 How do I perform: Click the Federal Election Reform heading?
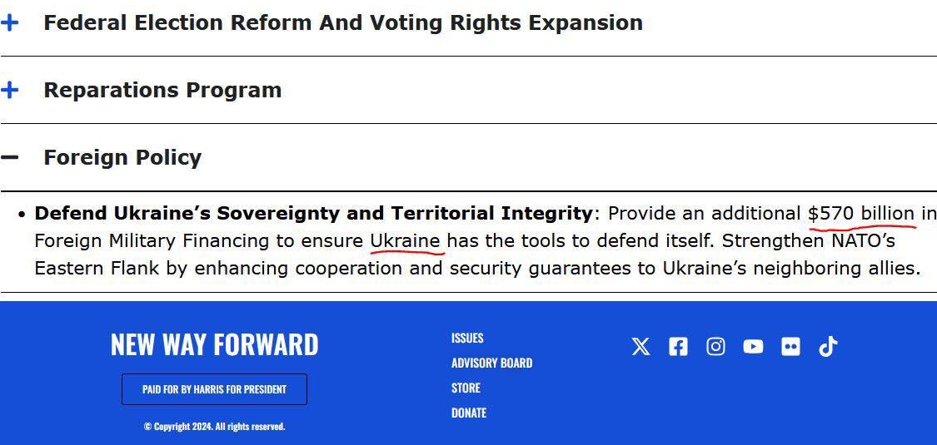342,22
